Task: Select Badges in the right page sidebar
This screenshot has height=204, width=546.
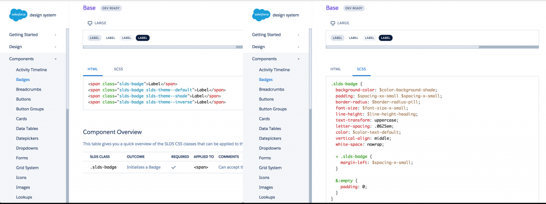Action: pos(266,79)
